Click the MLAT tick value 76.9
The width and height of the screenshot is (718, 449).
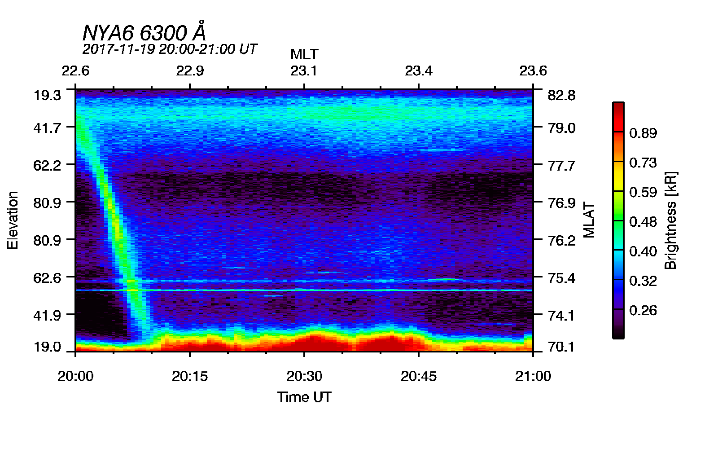pos(561,203)
